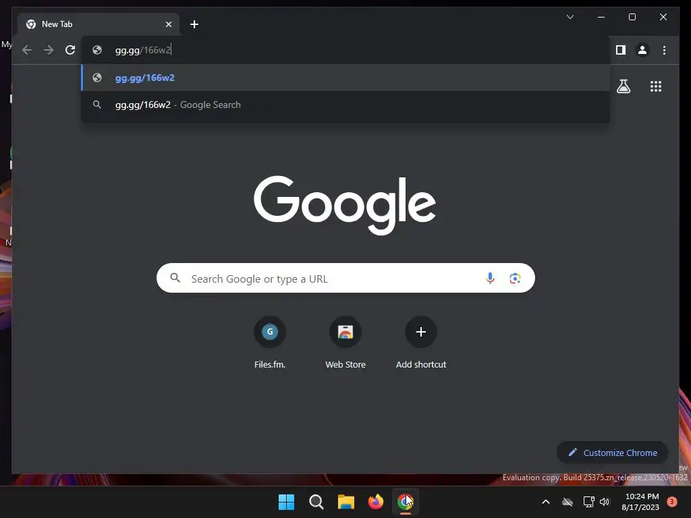Click the Chrome taskbar icon
The image size is (691, 518).
(x=406, y=502)
